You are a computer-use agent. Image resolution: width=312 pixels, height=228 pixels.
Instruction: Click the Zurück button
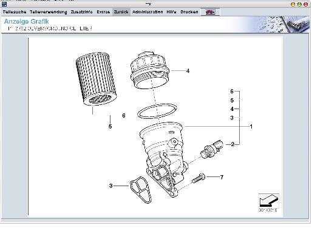(121, 12)
